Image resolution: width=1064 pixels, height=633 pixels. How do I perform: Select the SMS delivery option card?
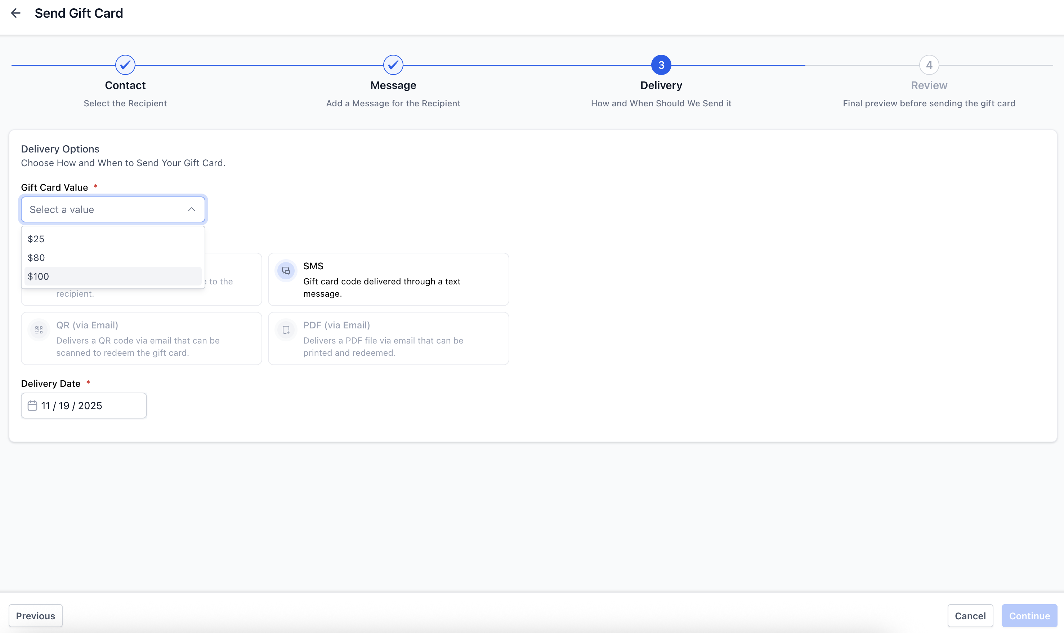[388, 279]
